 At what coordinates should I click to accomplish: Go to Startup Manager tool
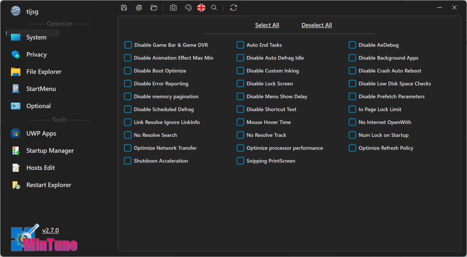point(50,150)
